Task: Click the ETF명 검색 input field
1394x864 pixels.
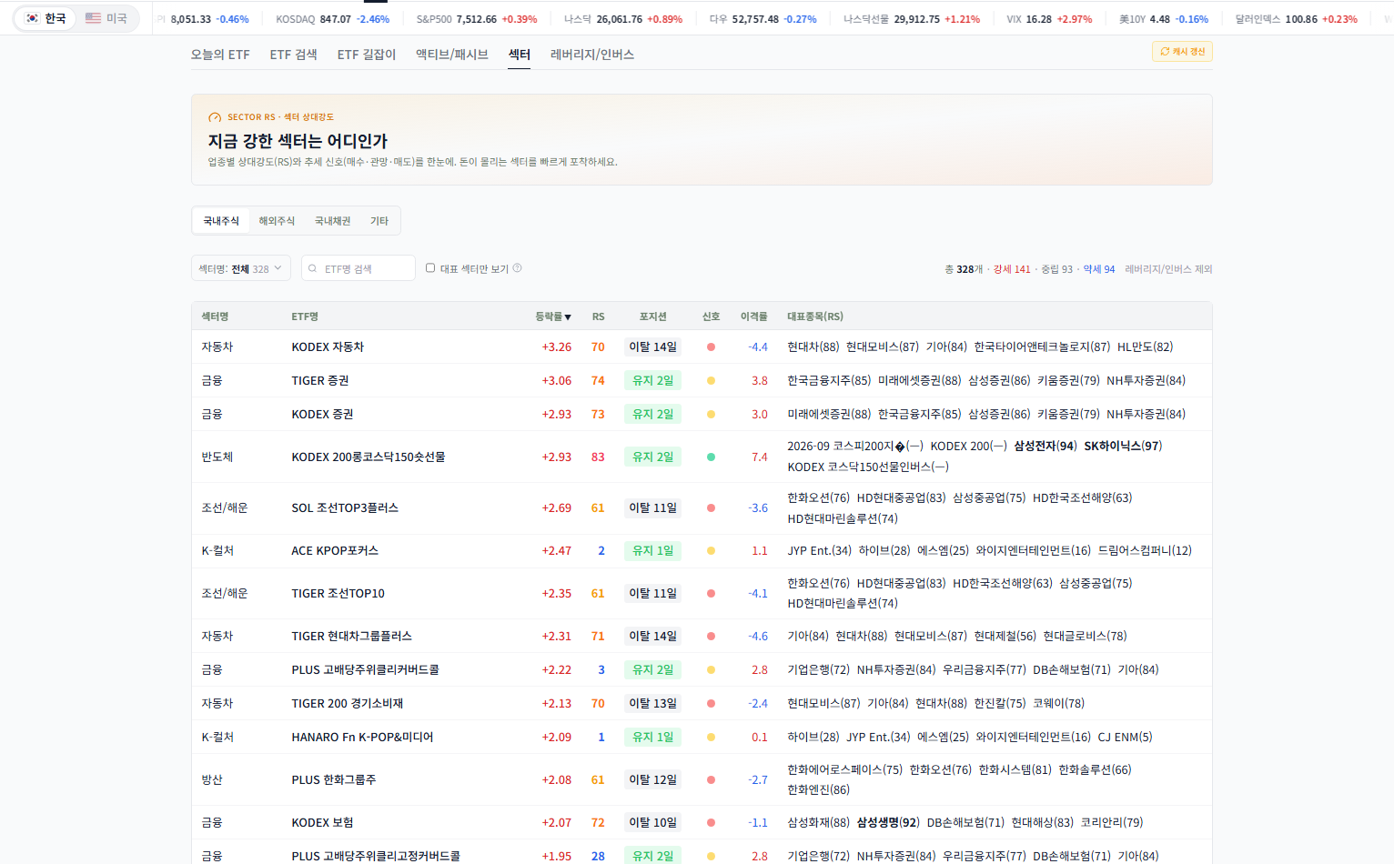Action: point(359,268)
